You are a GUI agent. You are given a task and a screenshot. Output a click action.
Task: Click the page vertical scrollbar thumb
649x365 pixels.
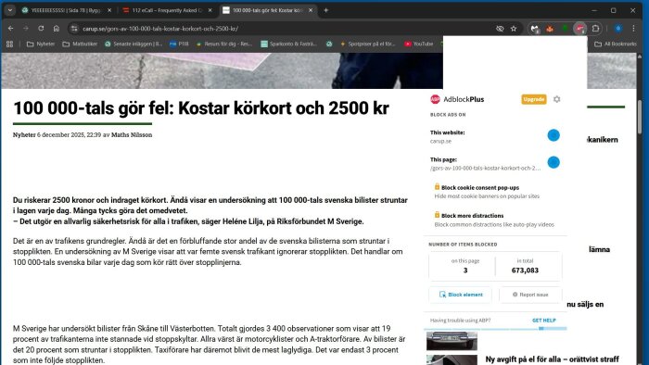tap(640, 117)
